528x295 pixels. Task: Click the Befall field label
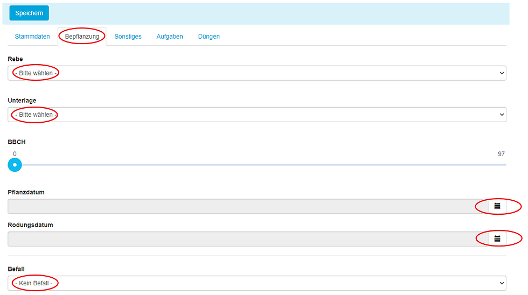tap(16, 269)
